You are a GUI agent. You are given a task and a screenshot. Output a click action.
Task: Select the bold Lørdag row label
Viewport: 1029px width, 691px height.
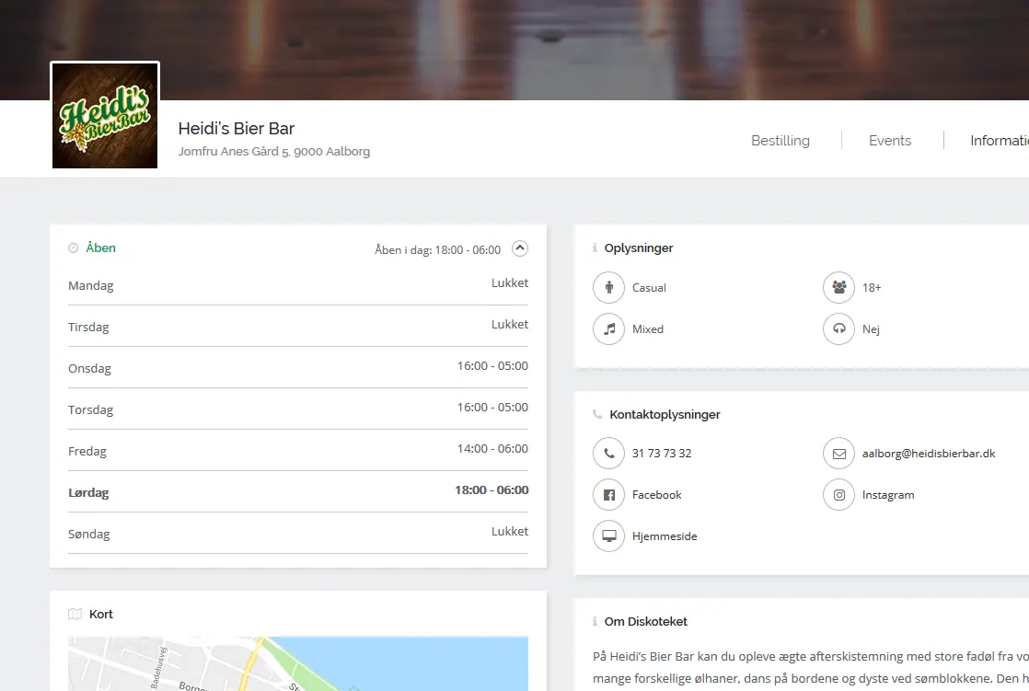click(x=88, y=493)
